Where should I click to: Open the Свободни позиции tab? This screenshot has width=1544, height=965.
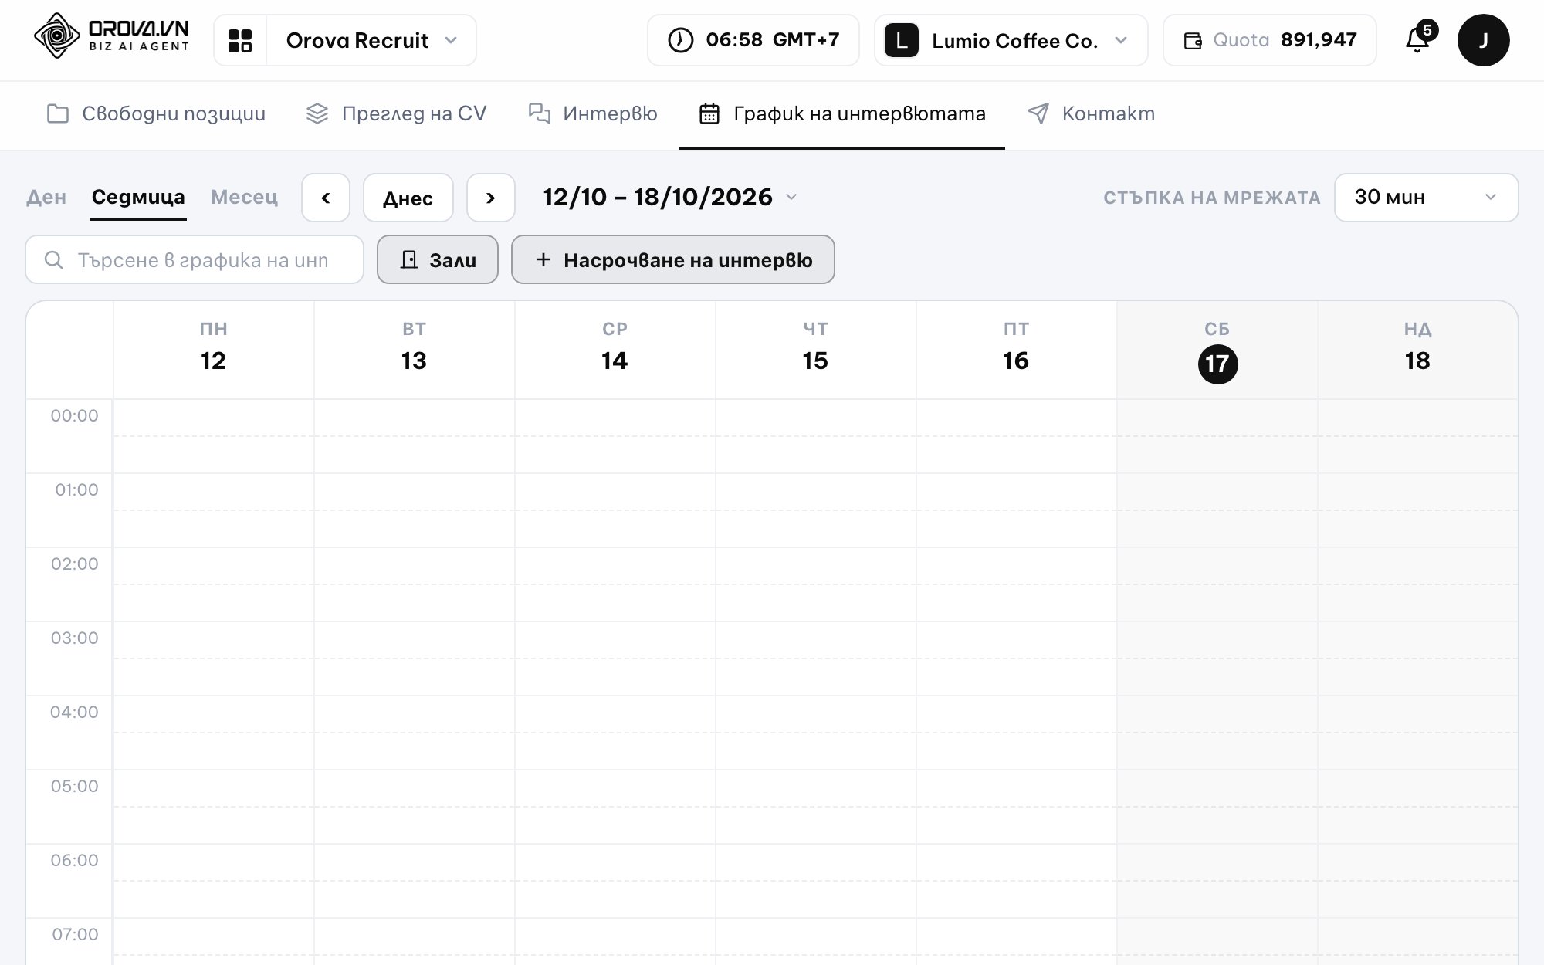coord(156,114)
